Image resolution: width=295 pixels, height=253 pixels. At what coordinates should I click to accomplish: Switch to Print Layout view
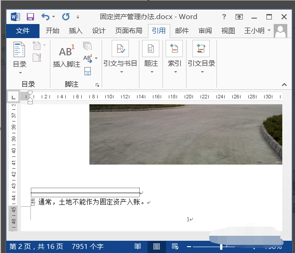click(156, 247)
